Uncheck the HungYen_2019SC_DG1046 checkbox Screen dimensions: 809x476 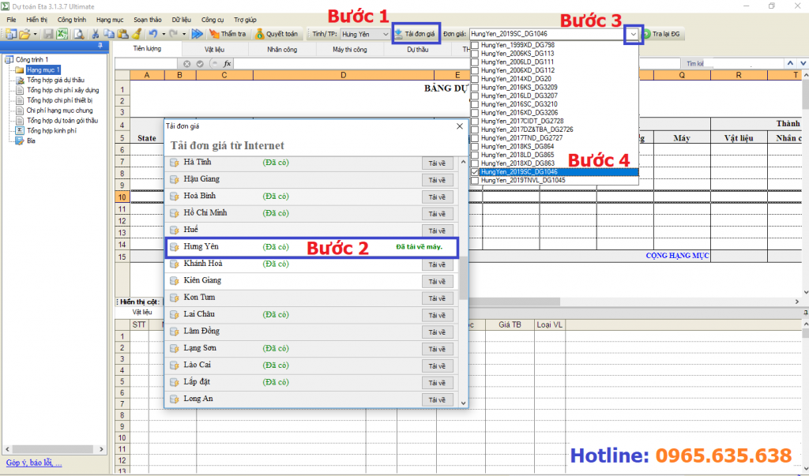[474, 171]
